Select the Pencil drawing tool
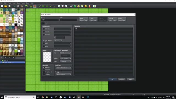 point(40,6)
